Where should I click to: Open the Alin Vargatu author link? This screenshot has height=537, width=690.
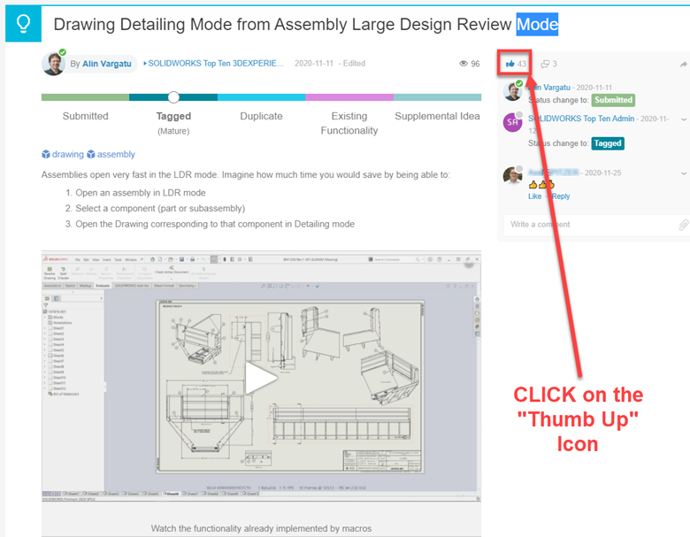[107, 64]
